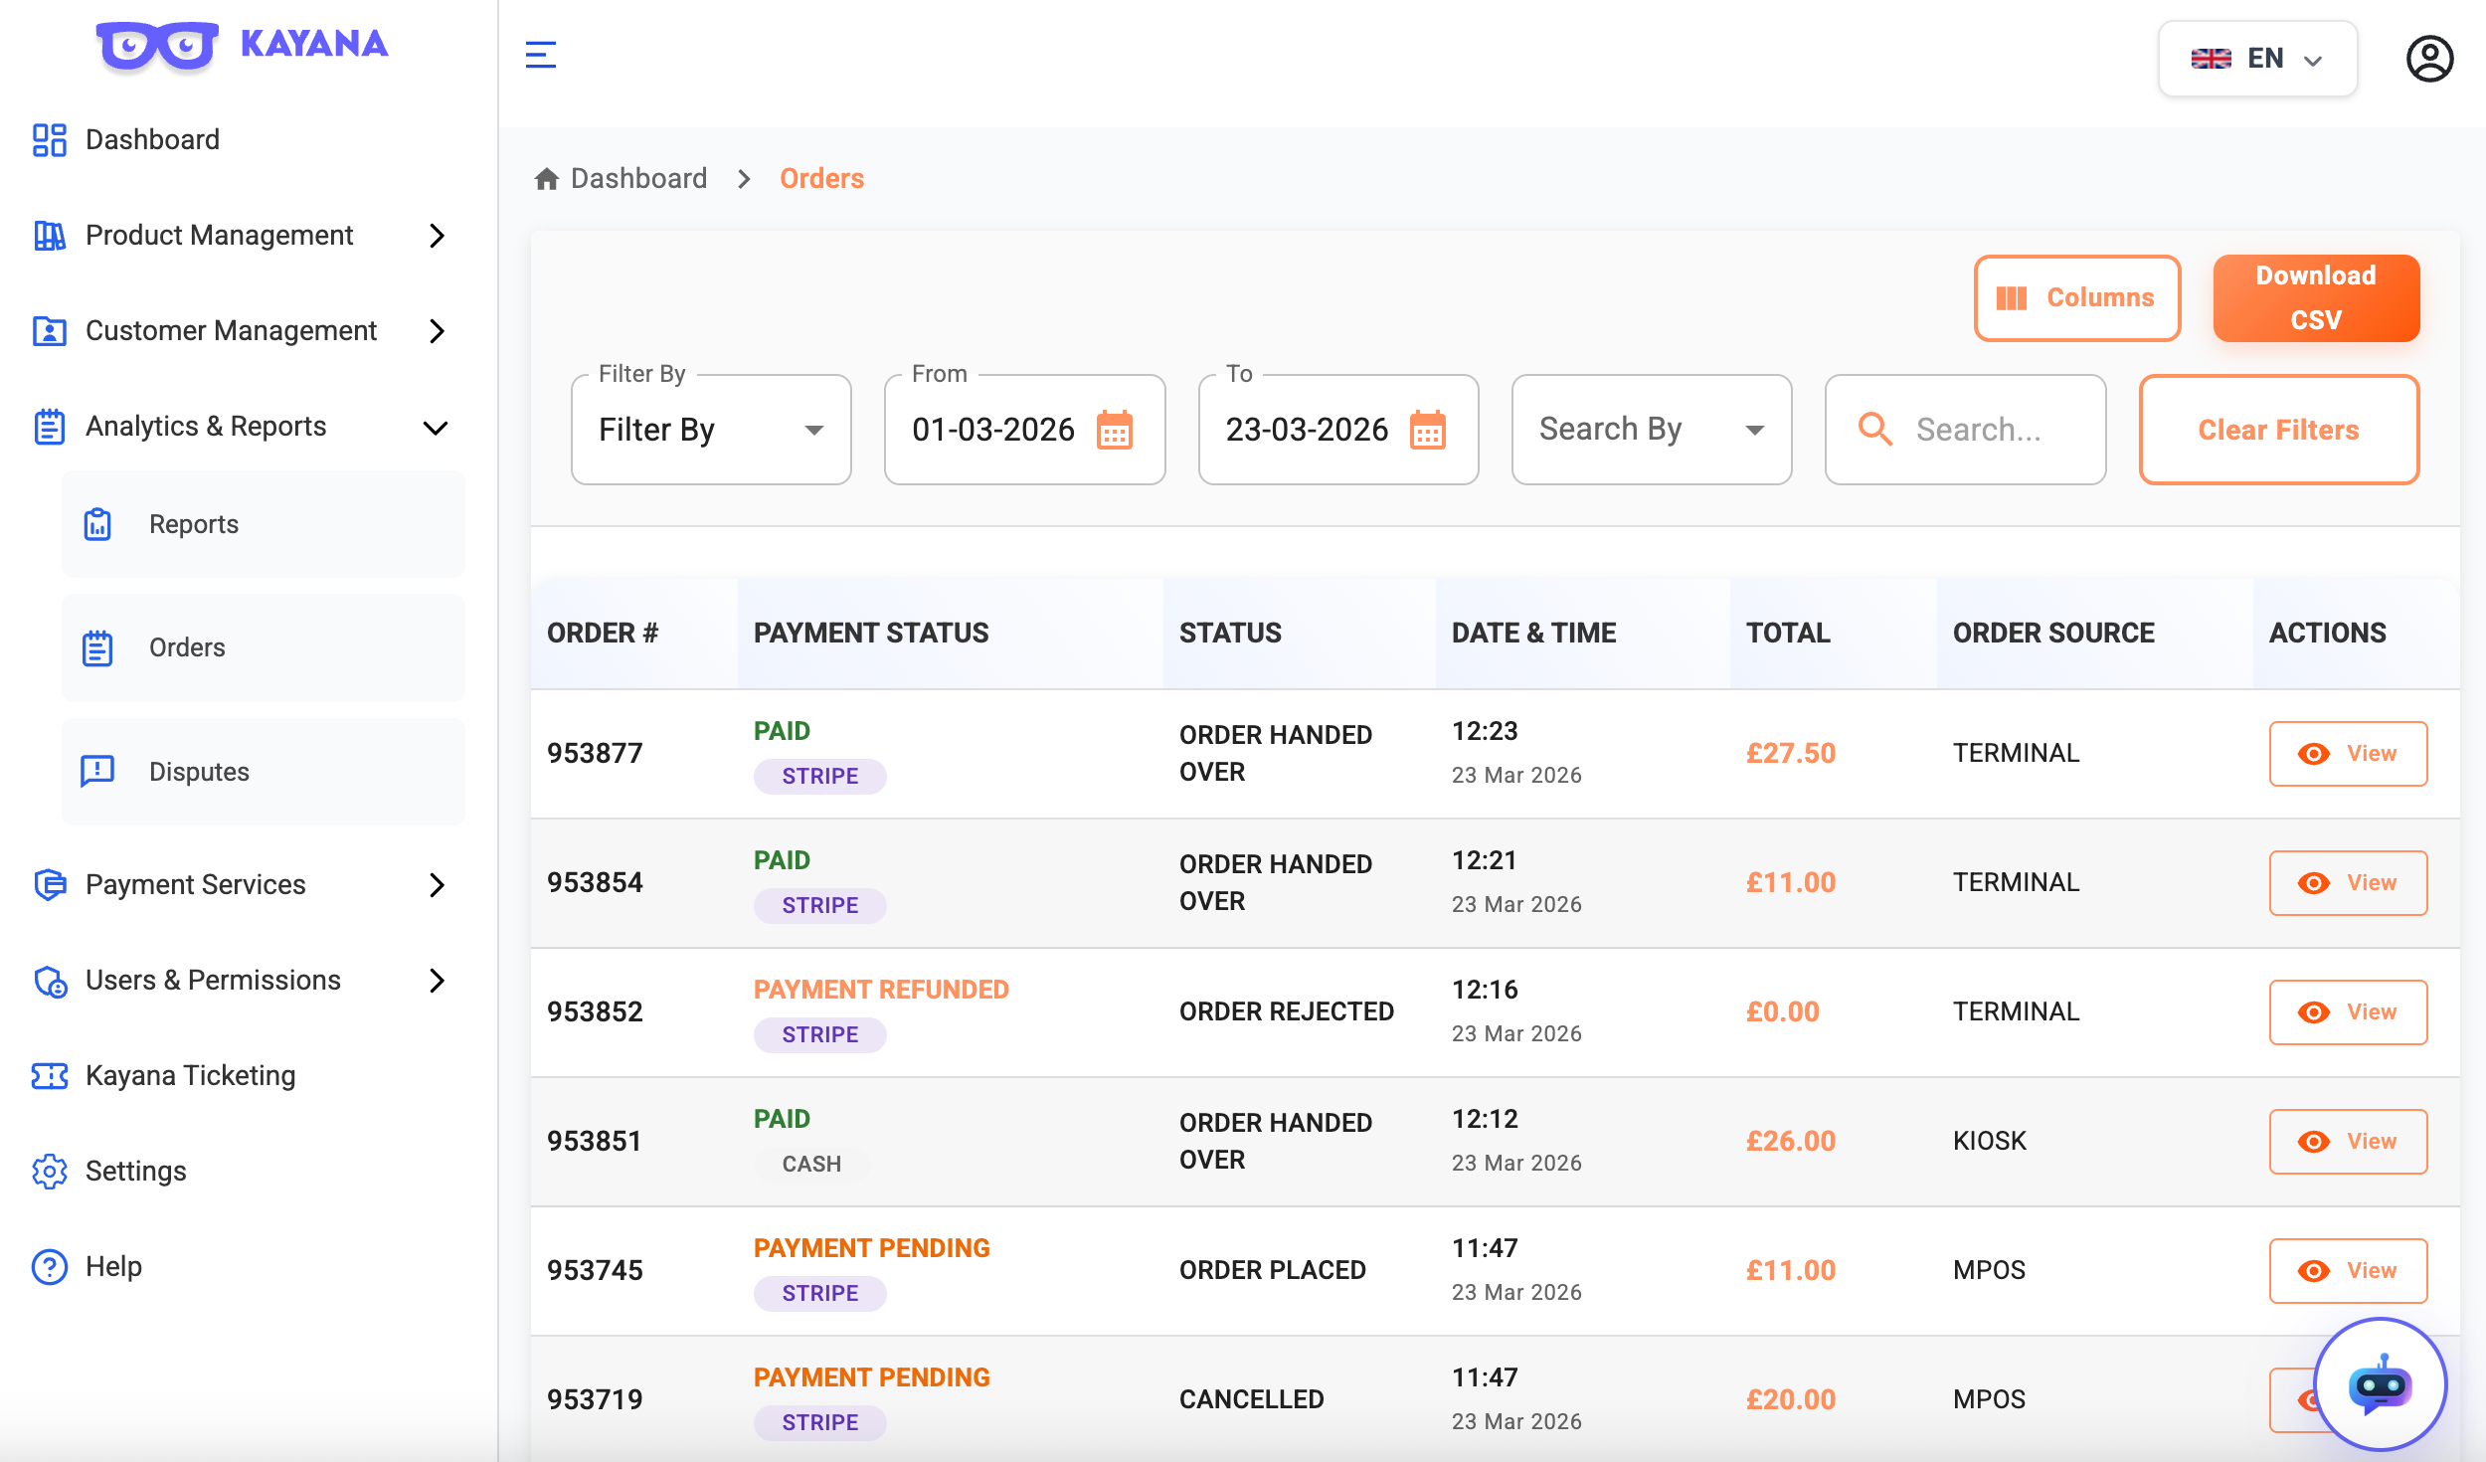Click the Settings gear icon in sidebar

point(49,1172)
